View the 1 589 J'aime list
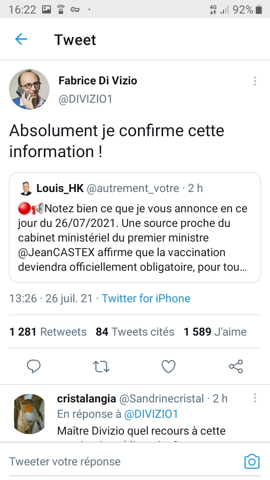 pos(215,332)
